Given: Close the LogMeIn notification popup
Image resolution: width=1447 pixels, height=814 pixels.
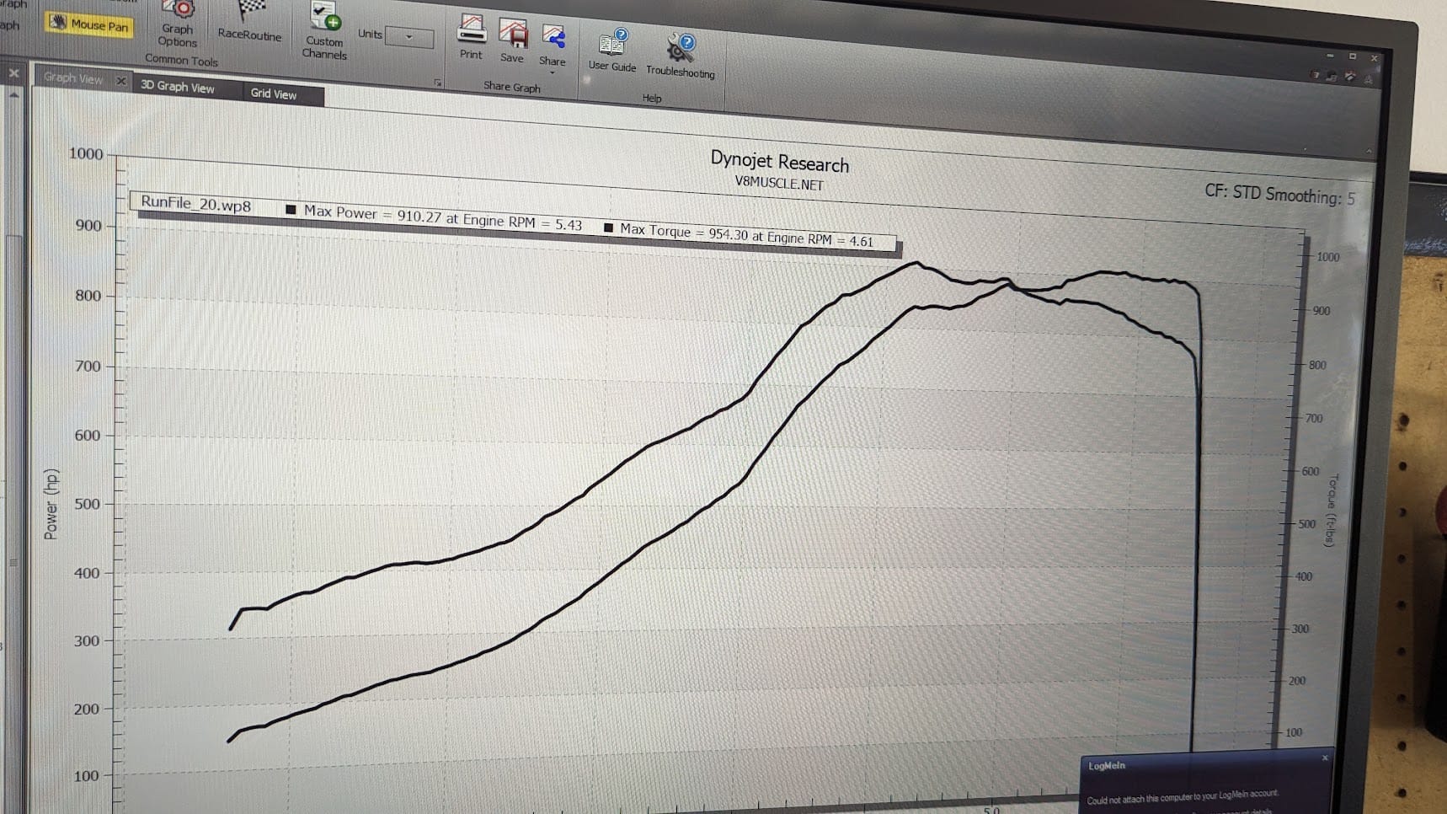Looking at the screenshot, I should 1325,758.
